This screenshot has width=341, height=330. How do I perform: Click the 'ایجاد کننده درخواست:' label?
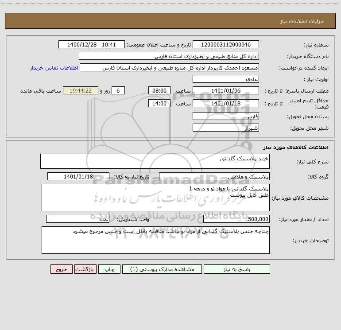[304, 68]
